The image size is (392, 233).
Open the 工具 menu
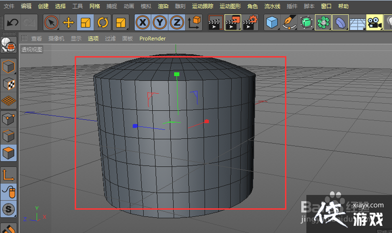click(78, 6)
